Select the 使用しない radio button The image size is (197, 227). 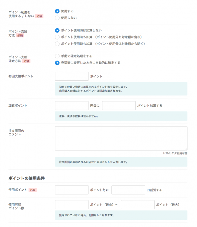click(57, 18)
